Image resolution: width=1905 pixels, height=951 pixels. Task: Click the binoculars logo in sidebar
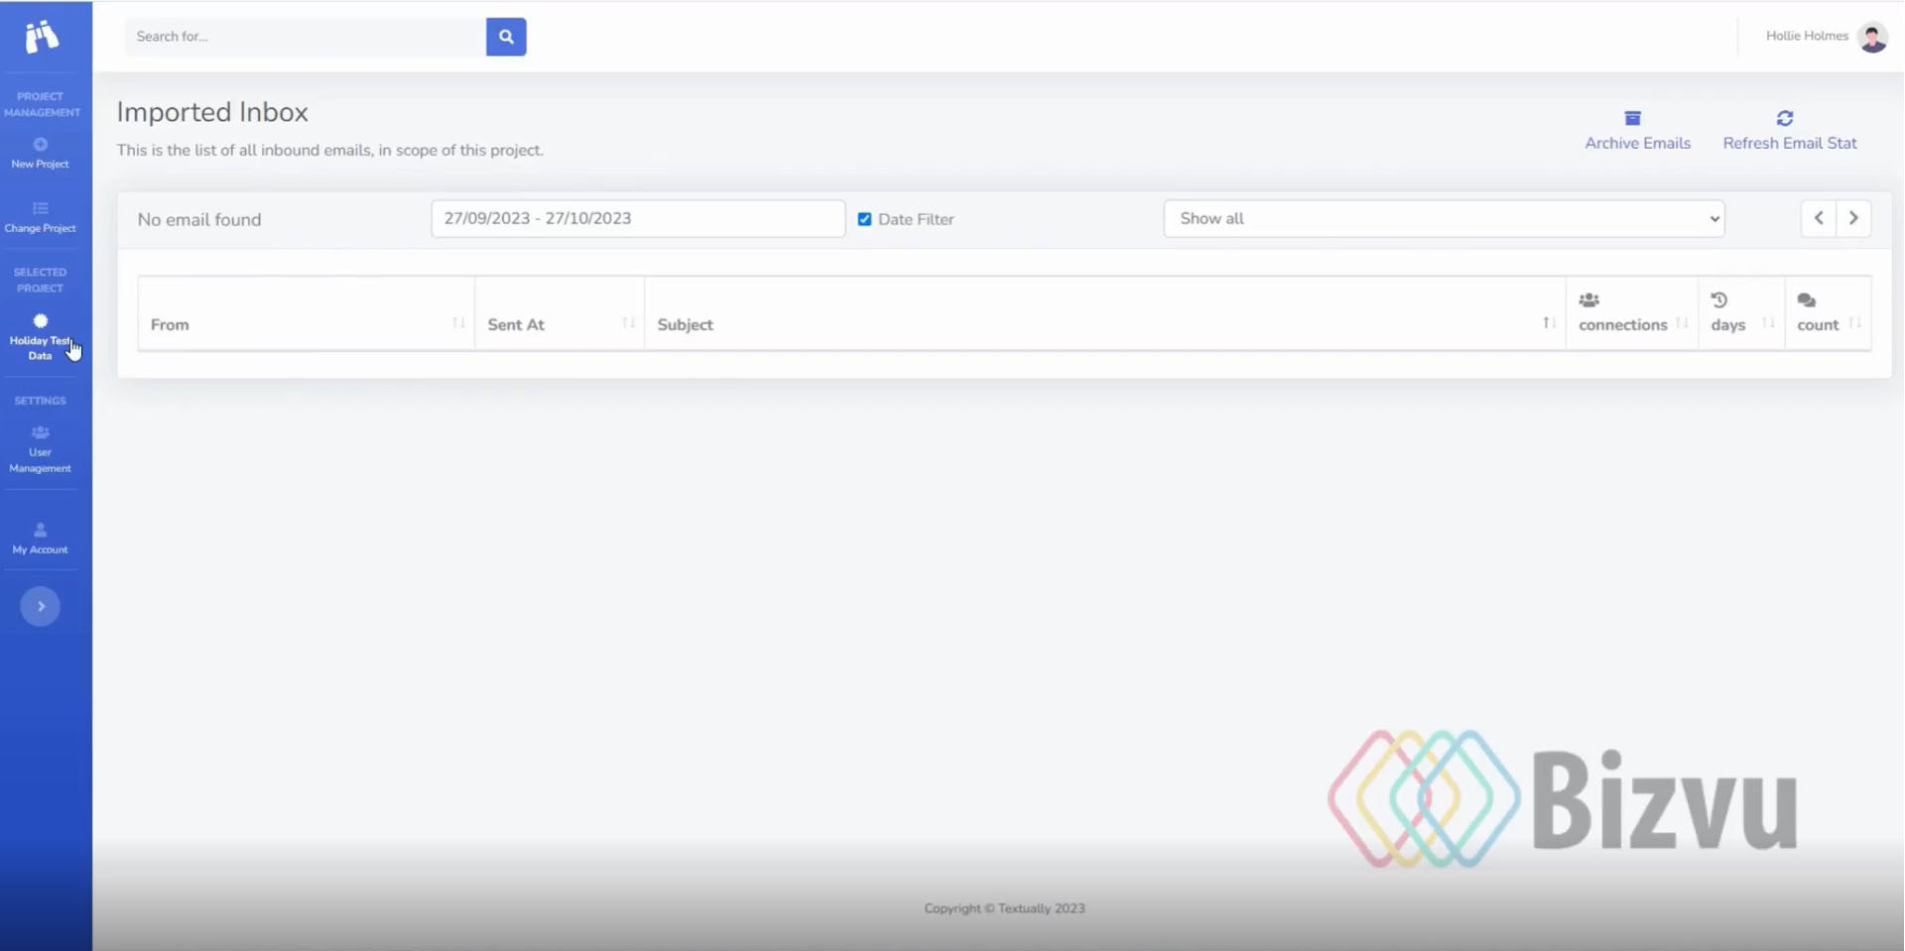[41, 37]
